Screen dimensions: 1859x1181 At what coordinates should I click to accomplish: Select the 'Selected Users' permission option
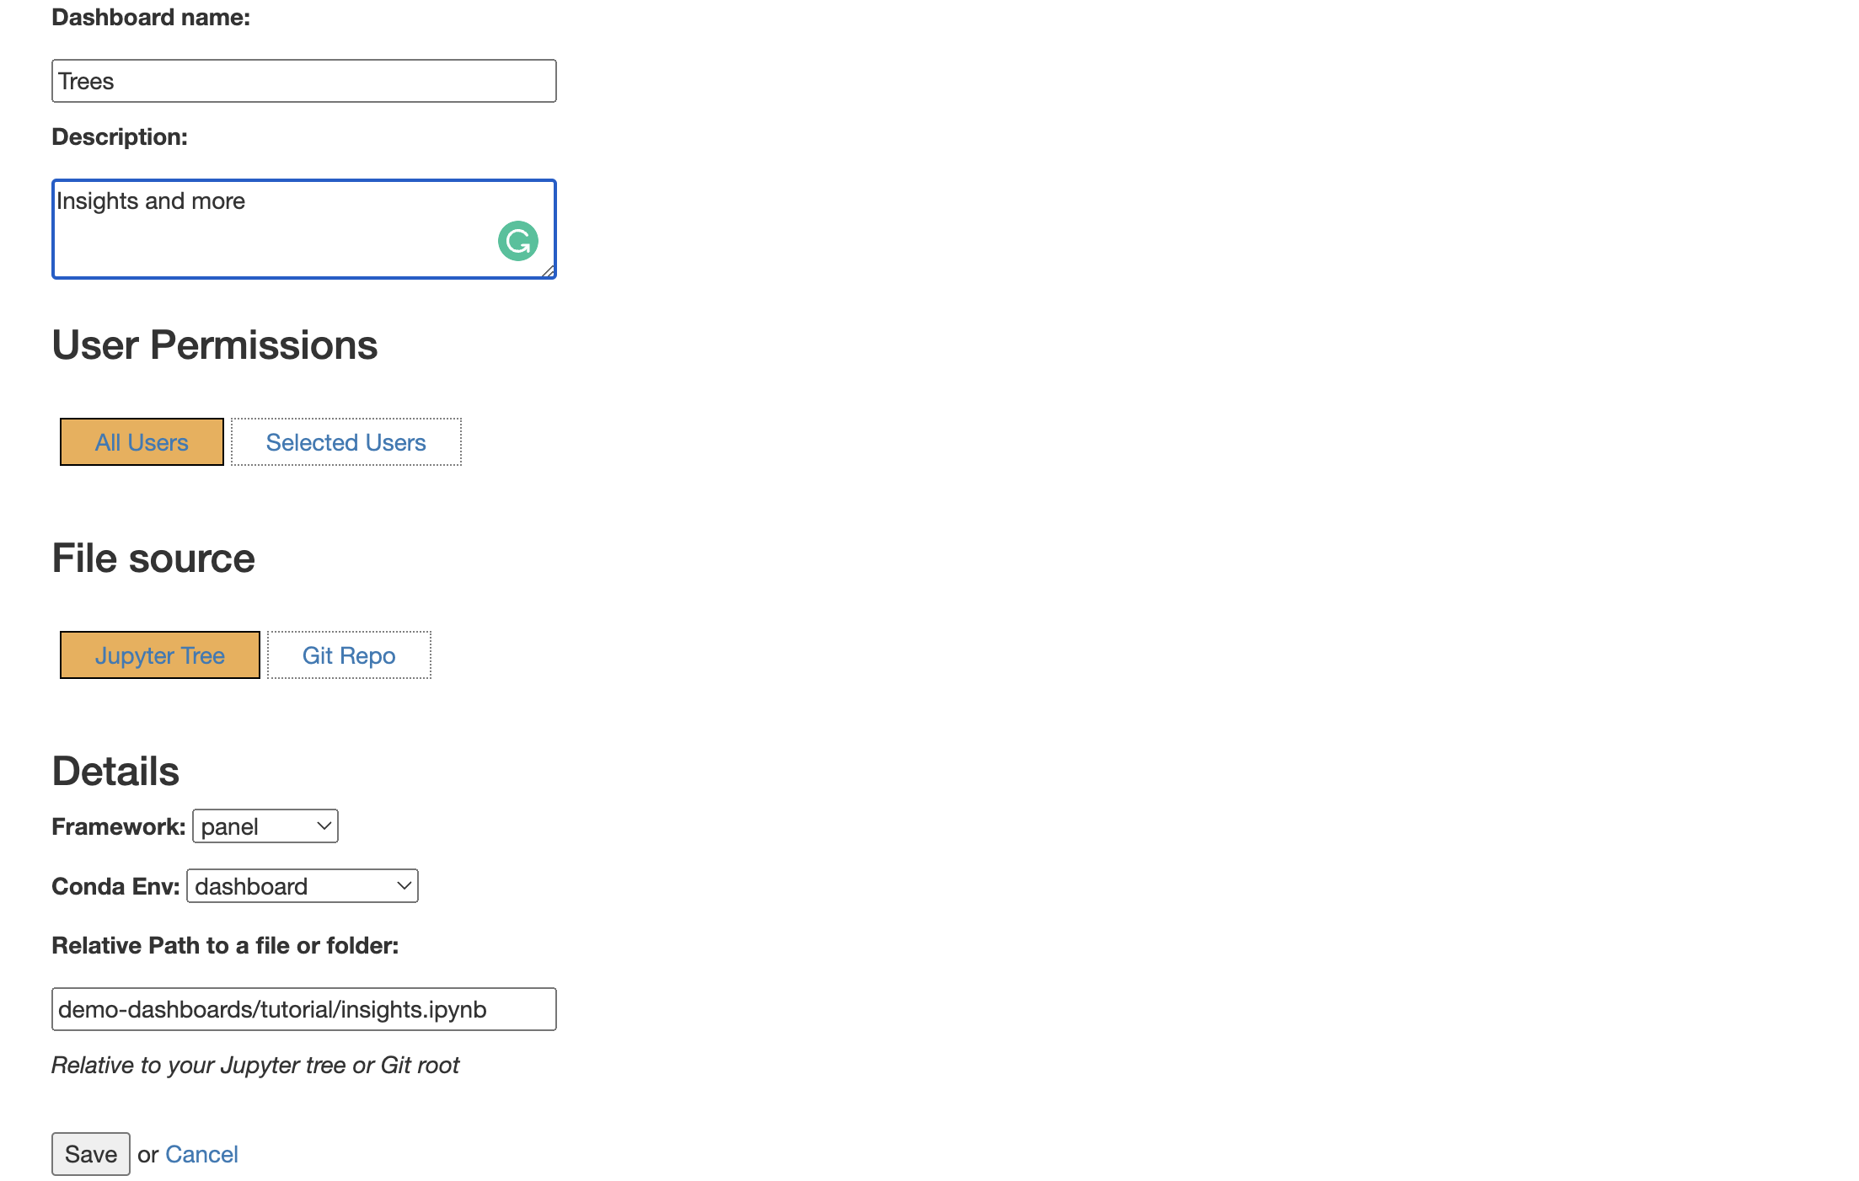coord(346,441)
